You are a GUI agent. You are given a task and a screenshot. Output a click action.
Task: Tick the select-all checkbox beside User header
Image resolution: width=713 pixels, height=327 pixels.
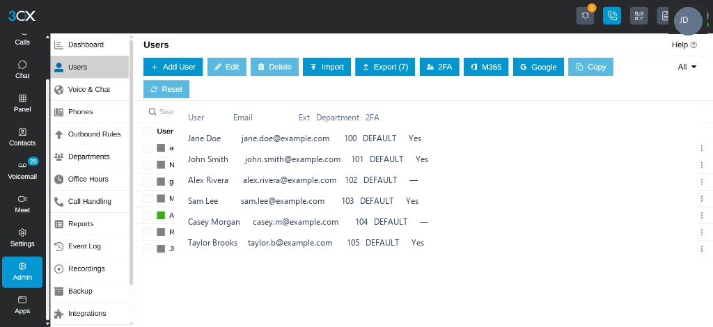point(148,131)
